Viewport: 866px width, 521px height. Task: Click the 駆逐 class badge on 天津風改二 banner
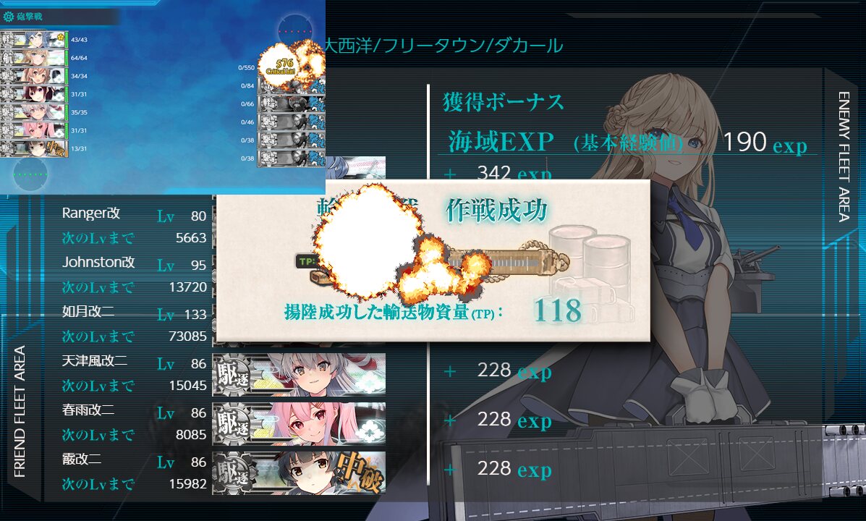[x=233, y=375]
